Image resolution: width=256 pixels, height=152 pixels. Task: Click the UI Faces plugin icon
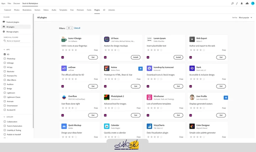(x=106, y=39)
